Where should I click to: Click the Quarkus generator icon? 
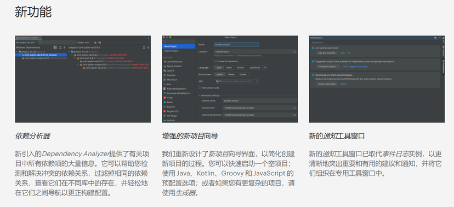point(164,75)
